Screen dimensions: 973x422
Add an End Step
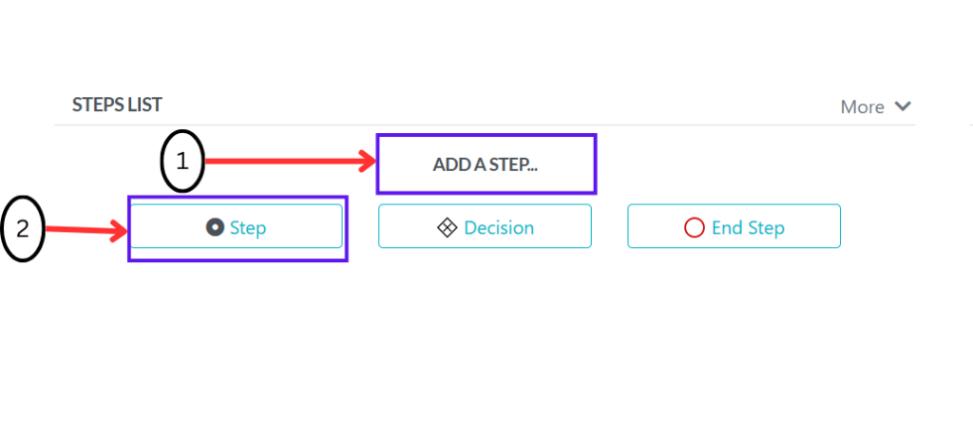pyautogui.click(x=735, y=226)
